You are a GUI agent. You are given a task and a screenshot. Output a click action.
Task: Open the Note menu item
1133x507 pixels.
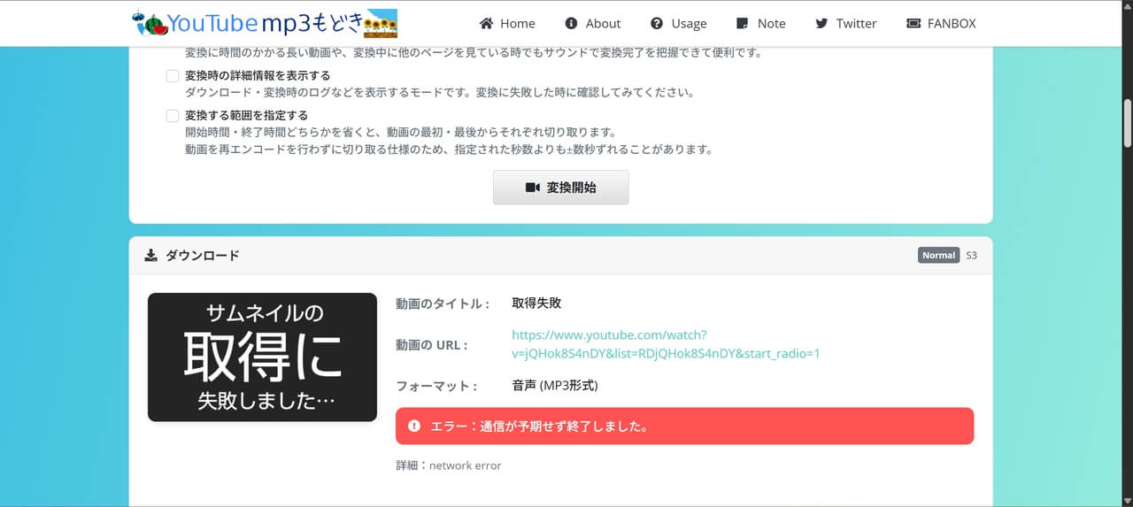tap(760, 24)
